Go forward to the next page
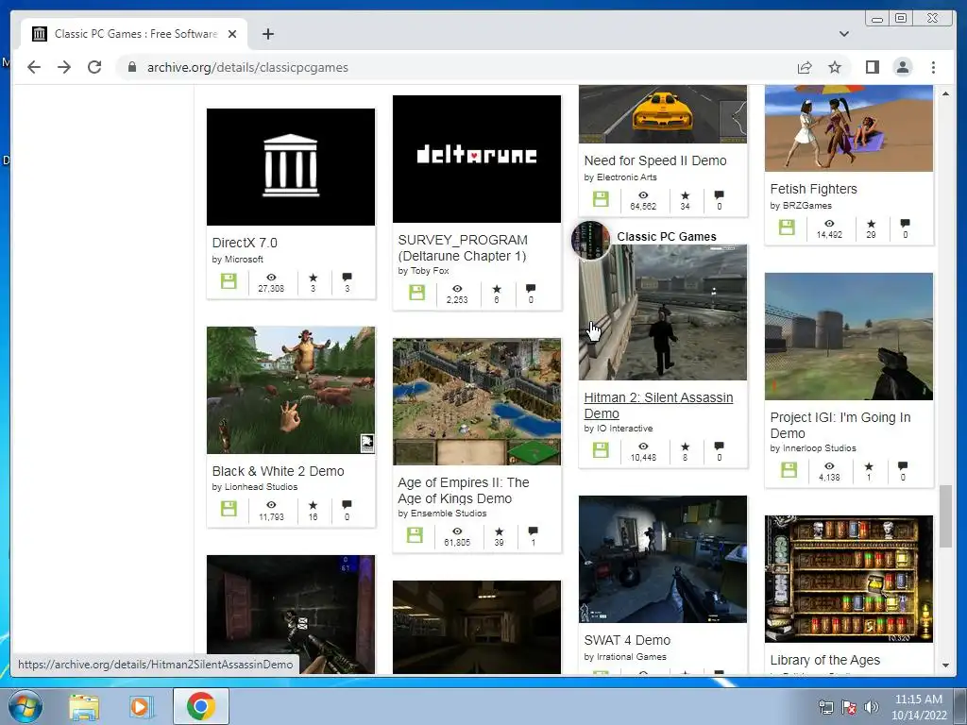 click(x=64, y=67)
